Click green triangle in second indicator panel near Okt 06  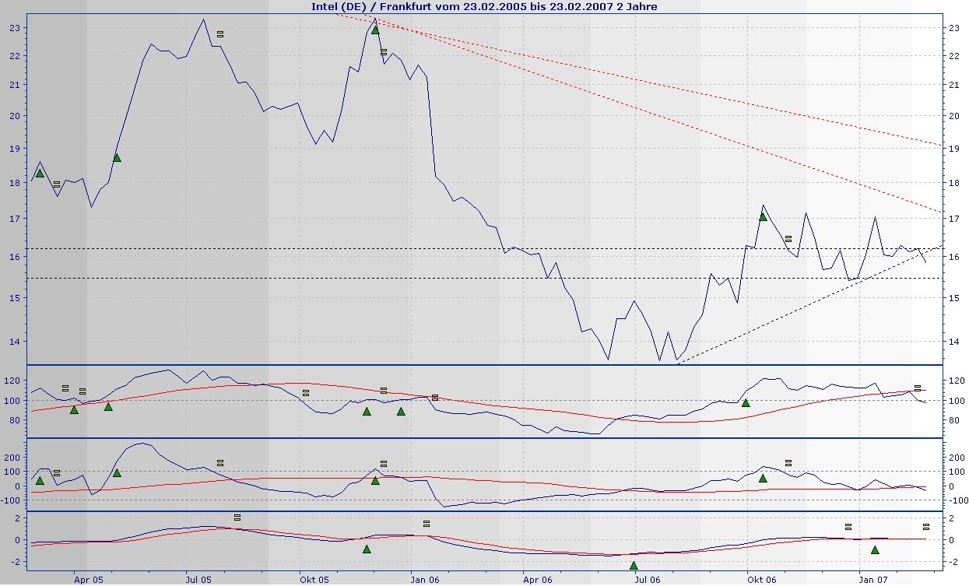pyautogui.click(x=763, y=478)
